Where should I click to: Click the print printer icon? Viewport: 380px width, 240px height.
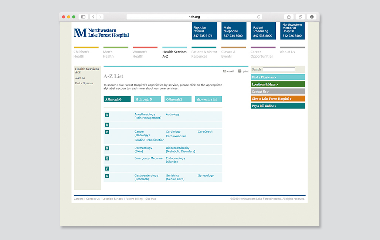[240, 71]
